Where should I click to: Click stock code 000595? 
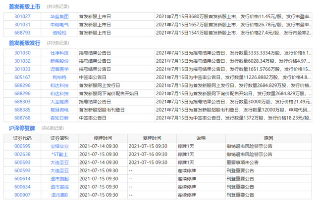[22, 146]
